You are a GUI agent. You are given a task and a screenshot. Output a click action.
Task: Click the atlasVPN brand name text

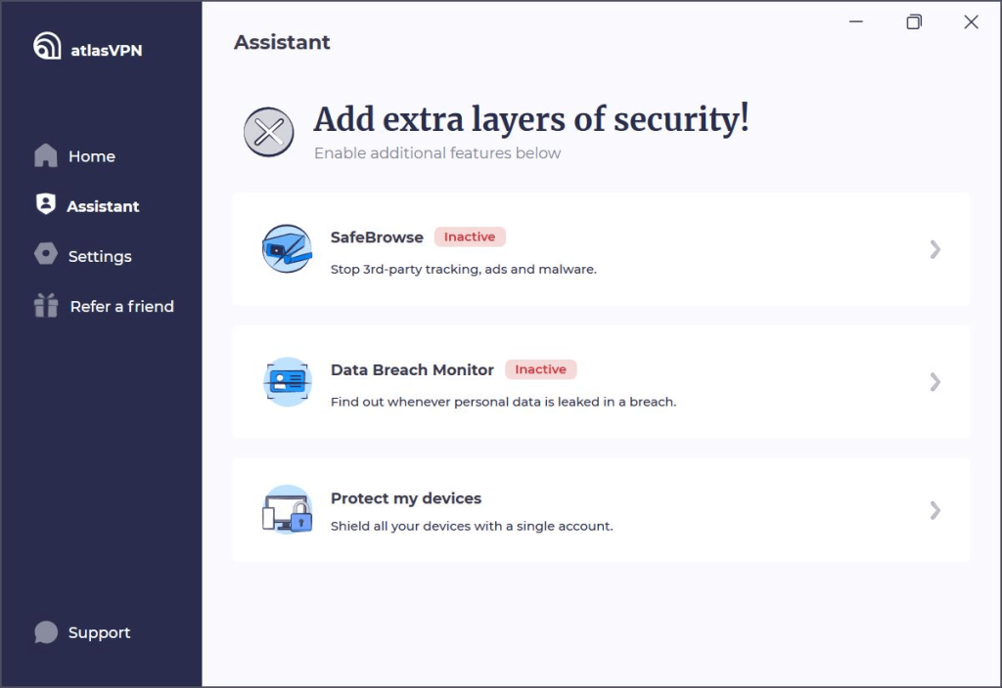tap(107, 51)
